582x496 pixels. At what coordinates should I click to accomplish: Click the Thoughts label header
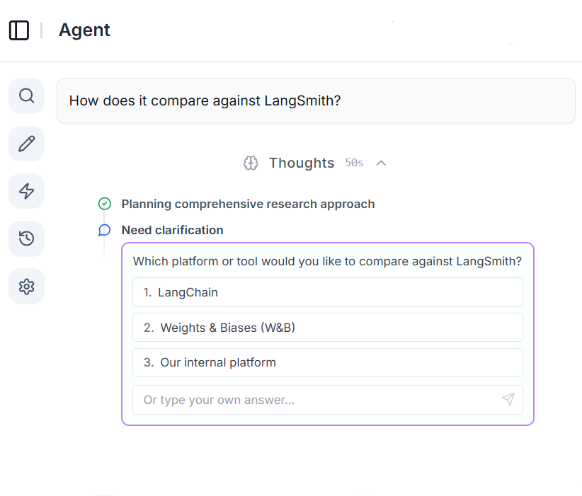(x=301, y=163)
